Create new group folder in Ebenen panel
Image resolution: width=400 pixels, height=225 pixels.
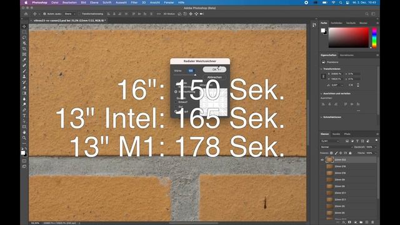pyautogui.click(x=361, y=222)
